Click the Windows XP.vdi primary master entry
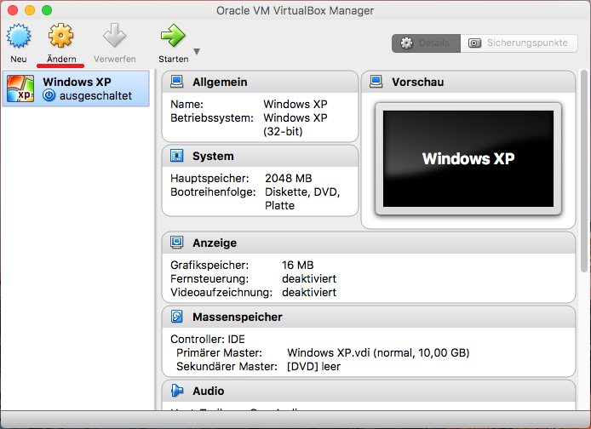 click(x=378, y=353)
